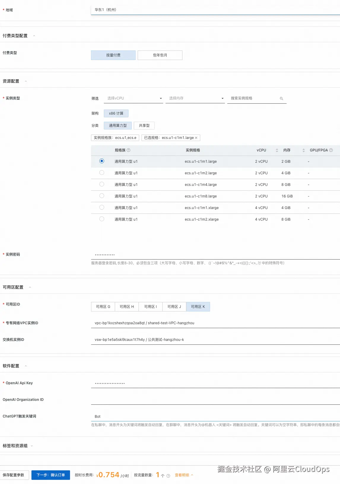340x484 pixels.
Task: Select availability zone 可用区 J
Action: point(174,307)
